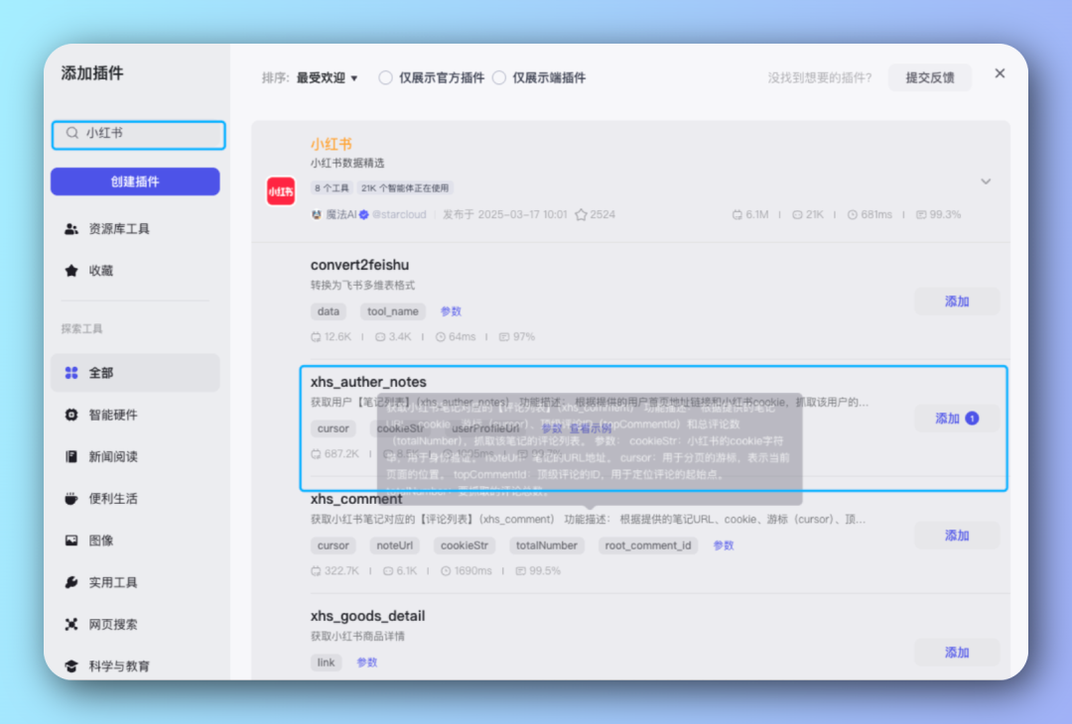The width and height of the screenshot is (1072, 724).
Task: Select the 科学与教育 category
Action: click(x=135, y=665)
